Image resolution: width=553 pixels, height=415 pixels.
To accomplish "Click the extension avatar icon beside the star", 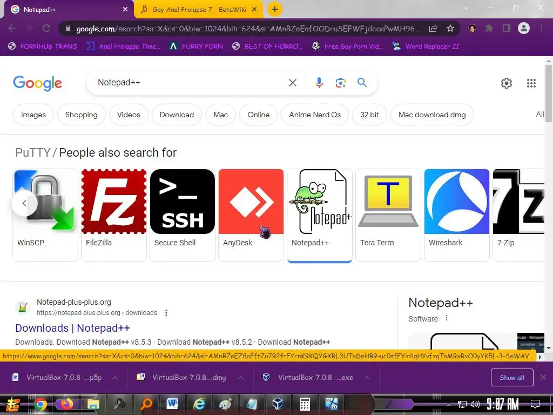I will 472,28.
